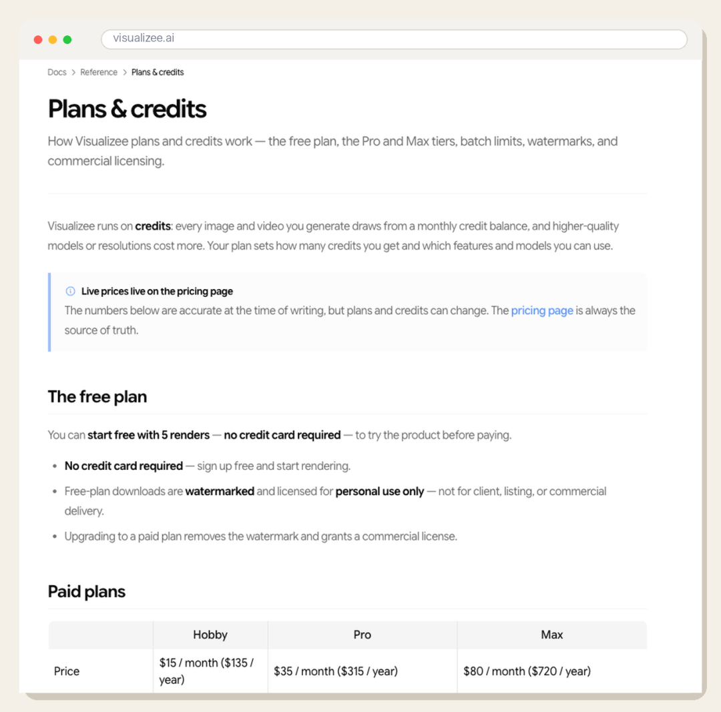721x712 pixels.
Task: Select the Pro column header
Action: [363, 635]
